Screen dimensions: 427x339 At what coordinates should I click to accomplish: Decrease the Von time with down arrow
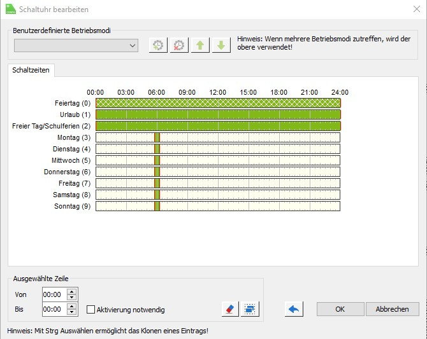pyautogui.click(x=72, y=298)
